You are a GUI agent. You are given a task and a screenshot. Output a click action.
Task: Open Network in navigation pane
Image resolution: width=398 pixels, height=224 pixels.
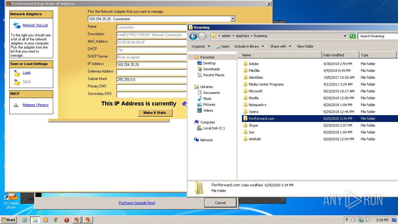pyautogui.click(x=203, y=140)
